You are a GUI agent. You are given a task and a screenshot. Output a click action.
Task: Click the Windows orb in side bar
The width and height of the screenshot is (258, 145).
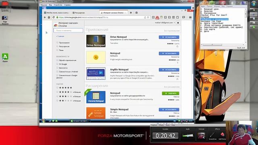click(x=254, y=4)
